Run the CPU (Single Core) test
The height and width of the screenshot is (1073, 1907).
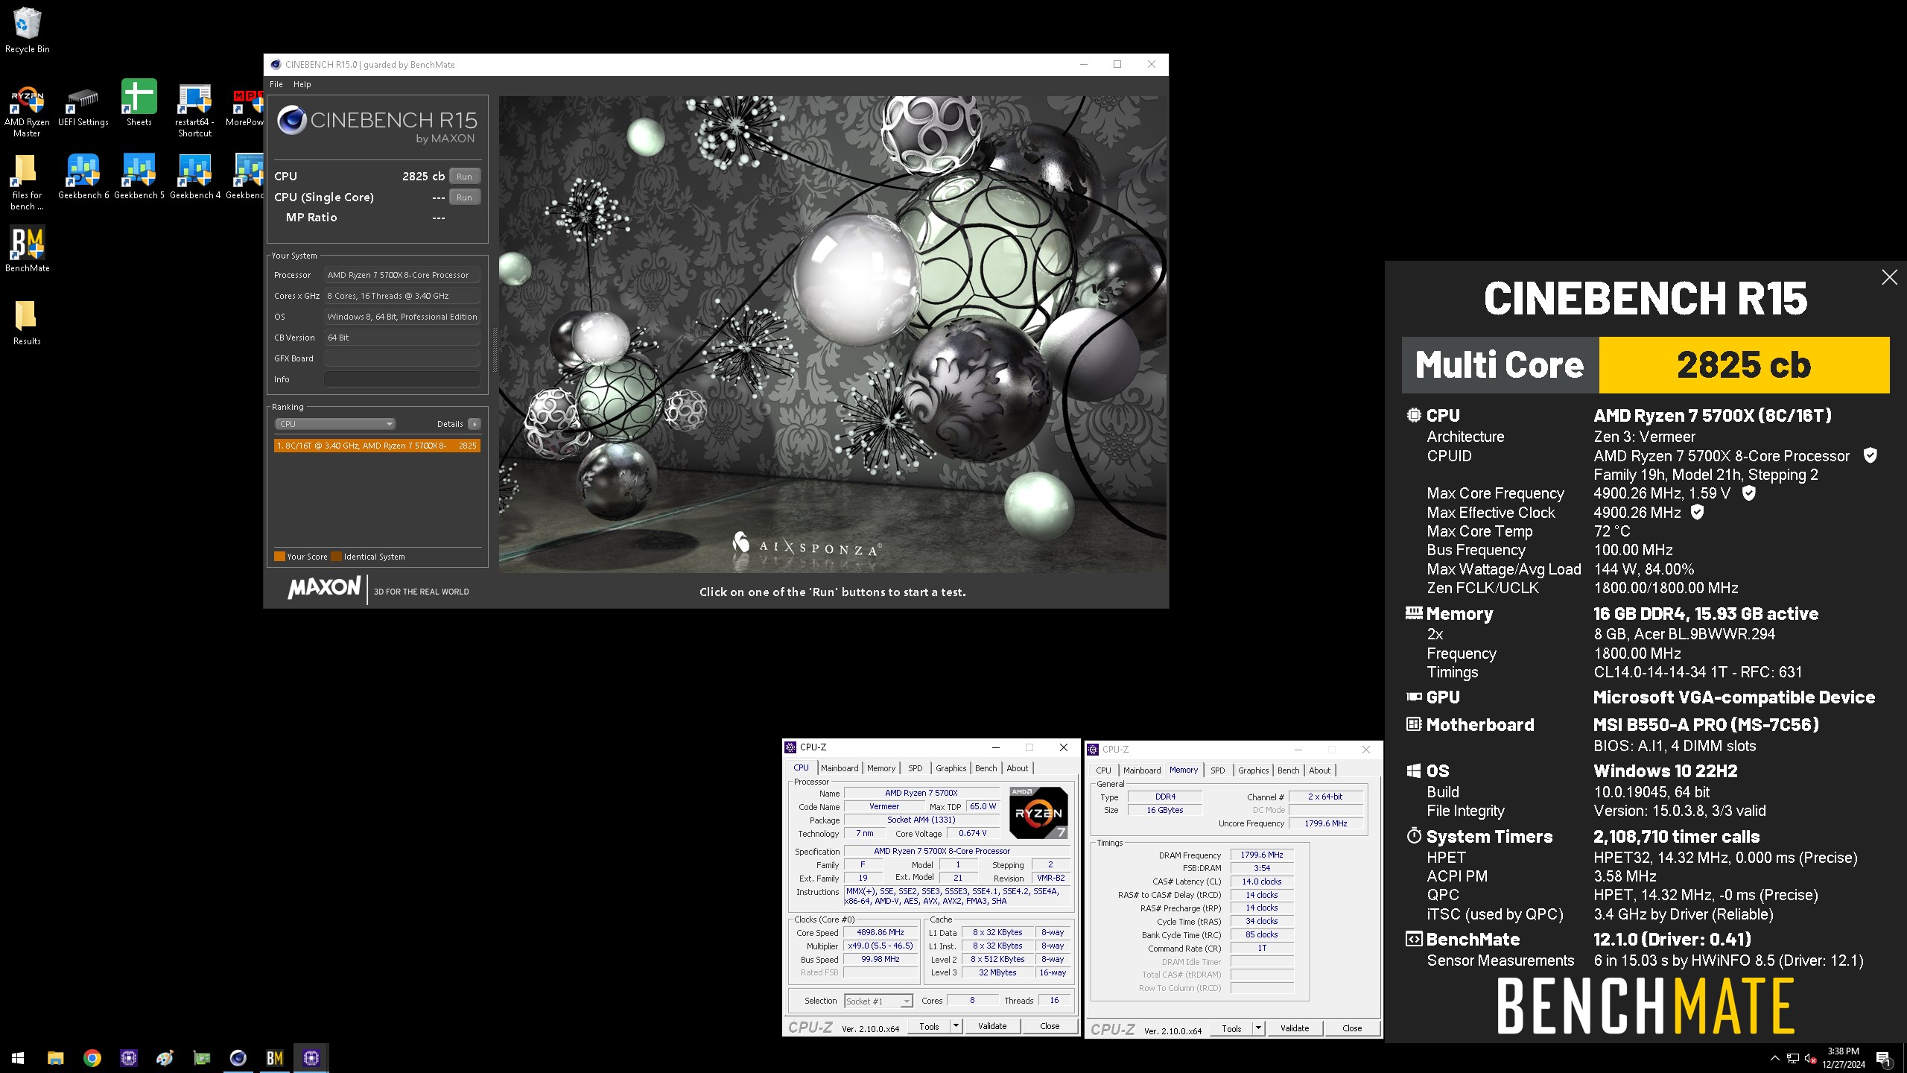tap(464, 197)
